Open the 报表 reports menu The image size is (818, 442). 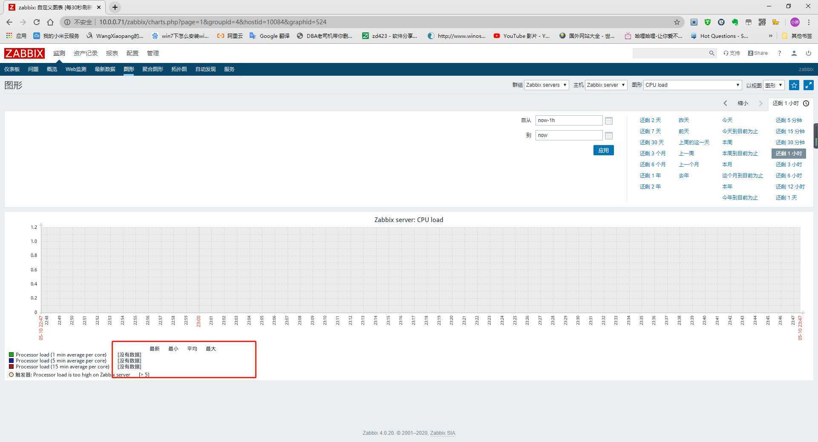click(112, 53)
